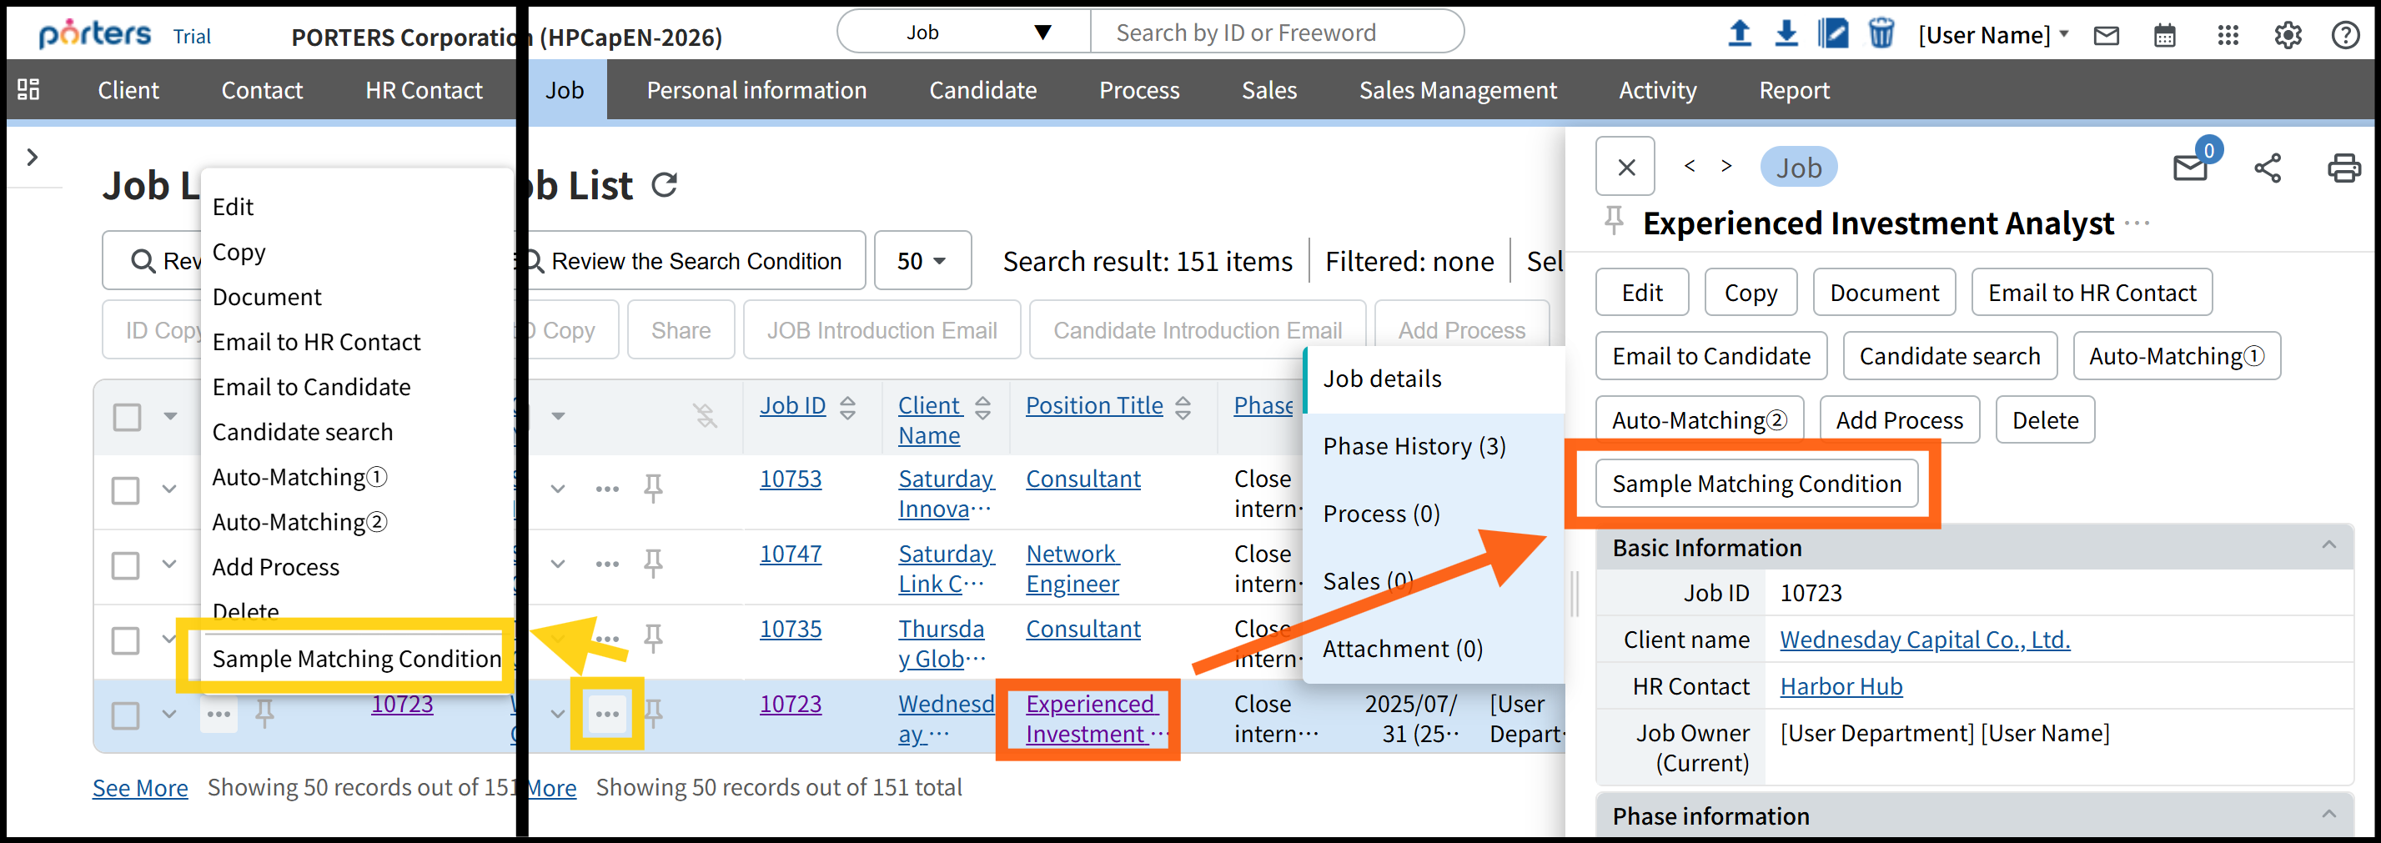This screenshot has height=843, width=2381.
Task: Click the print icon in Job panel
Action: [2343, 168]
